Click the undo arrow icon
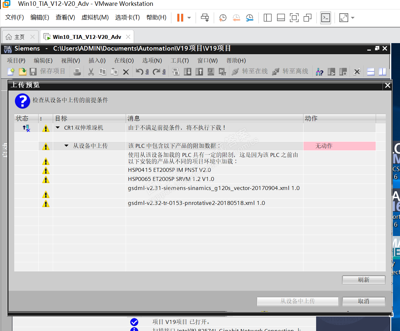 point(140,72)
